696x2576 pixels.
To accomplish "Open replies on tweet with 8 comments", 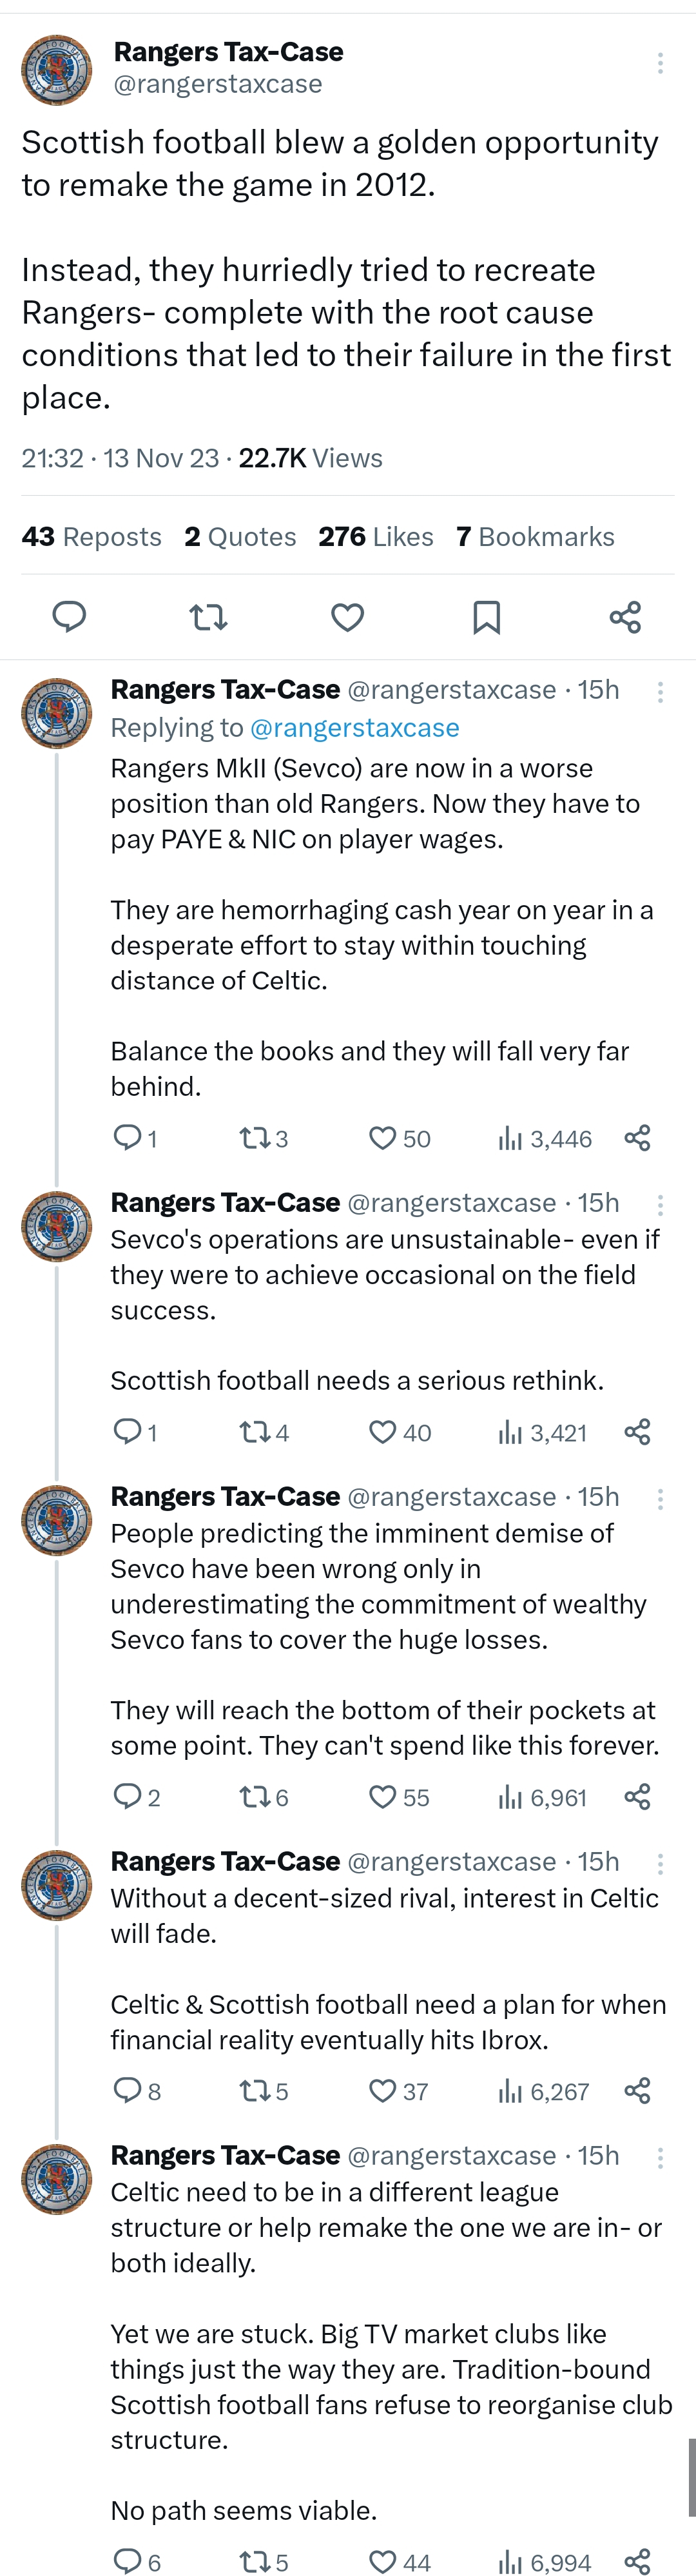I will point(137,2090).
